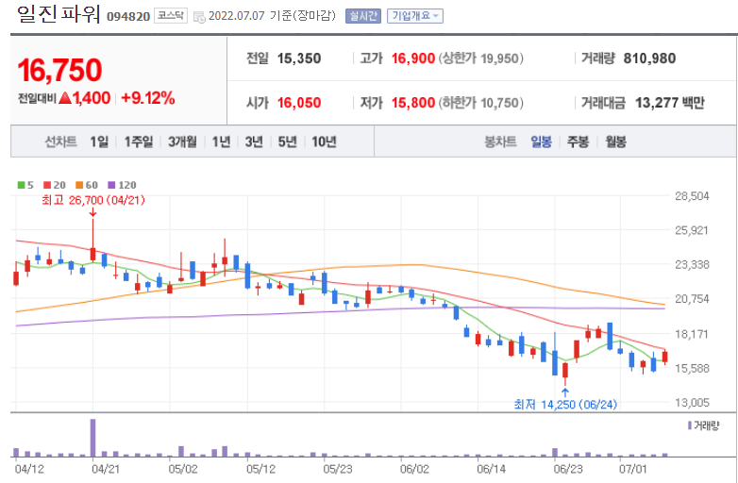
Task: Click the green 5-day moving average swatch
Action: [20, 185]
